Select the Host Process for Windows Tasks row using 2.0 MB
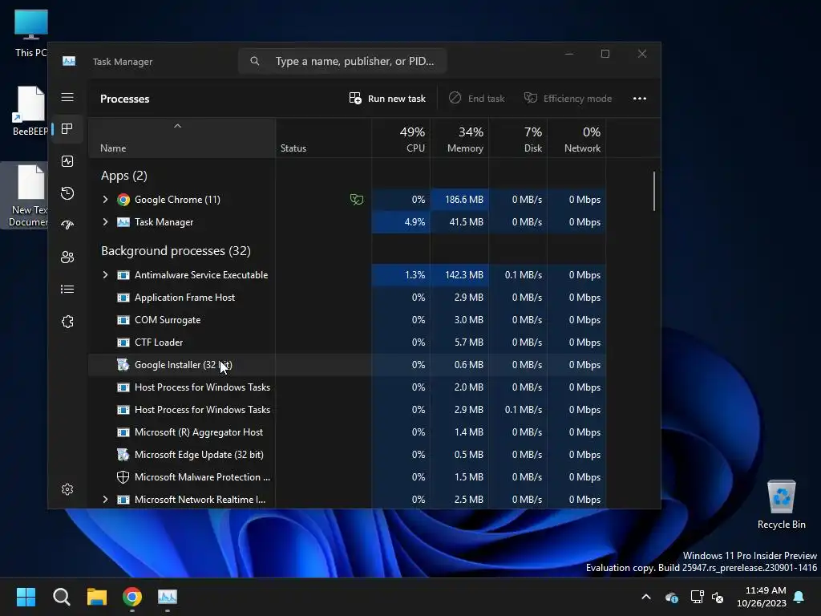This screenshot has width=821, height=616. pos(347,387)
